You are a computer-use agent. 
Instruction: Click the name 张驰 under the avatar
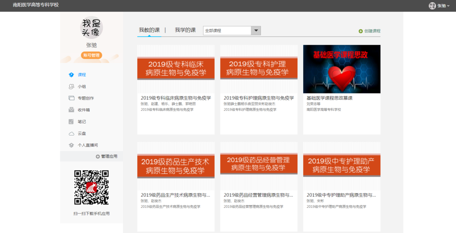click(91, 45)
